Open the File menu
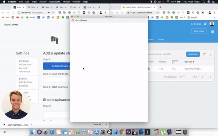The image size is (218, 136). click(21, 2)
